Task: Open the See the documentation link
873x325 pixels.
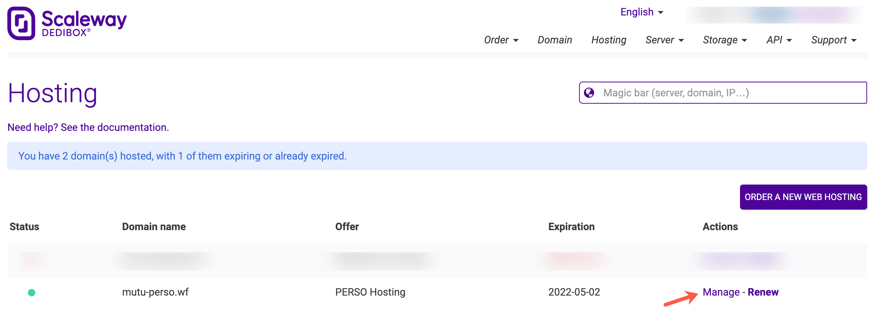Action: 115,127
